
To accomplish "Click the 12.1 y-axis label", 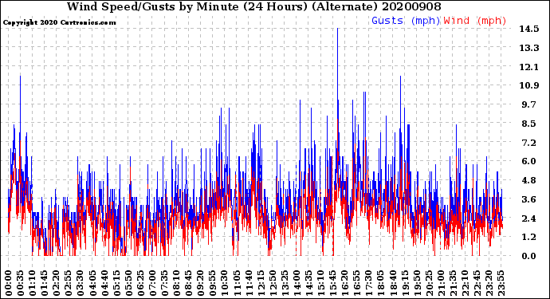I will [529, 67].
